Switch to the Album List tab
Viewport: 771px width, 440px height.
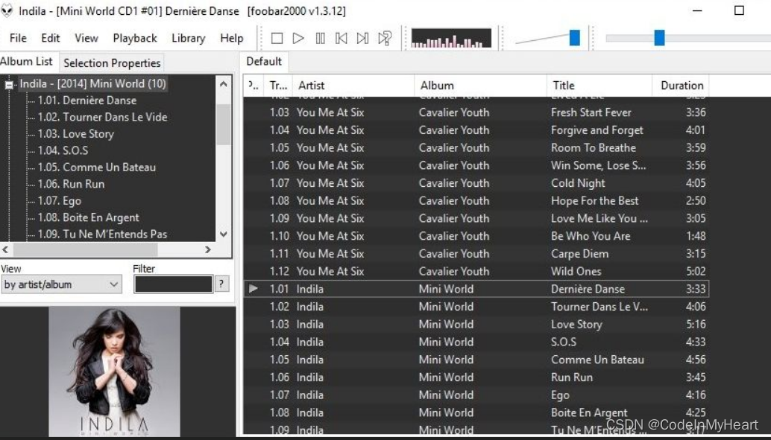pyautogui.click(x=27, y=62)
